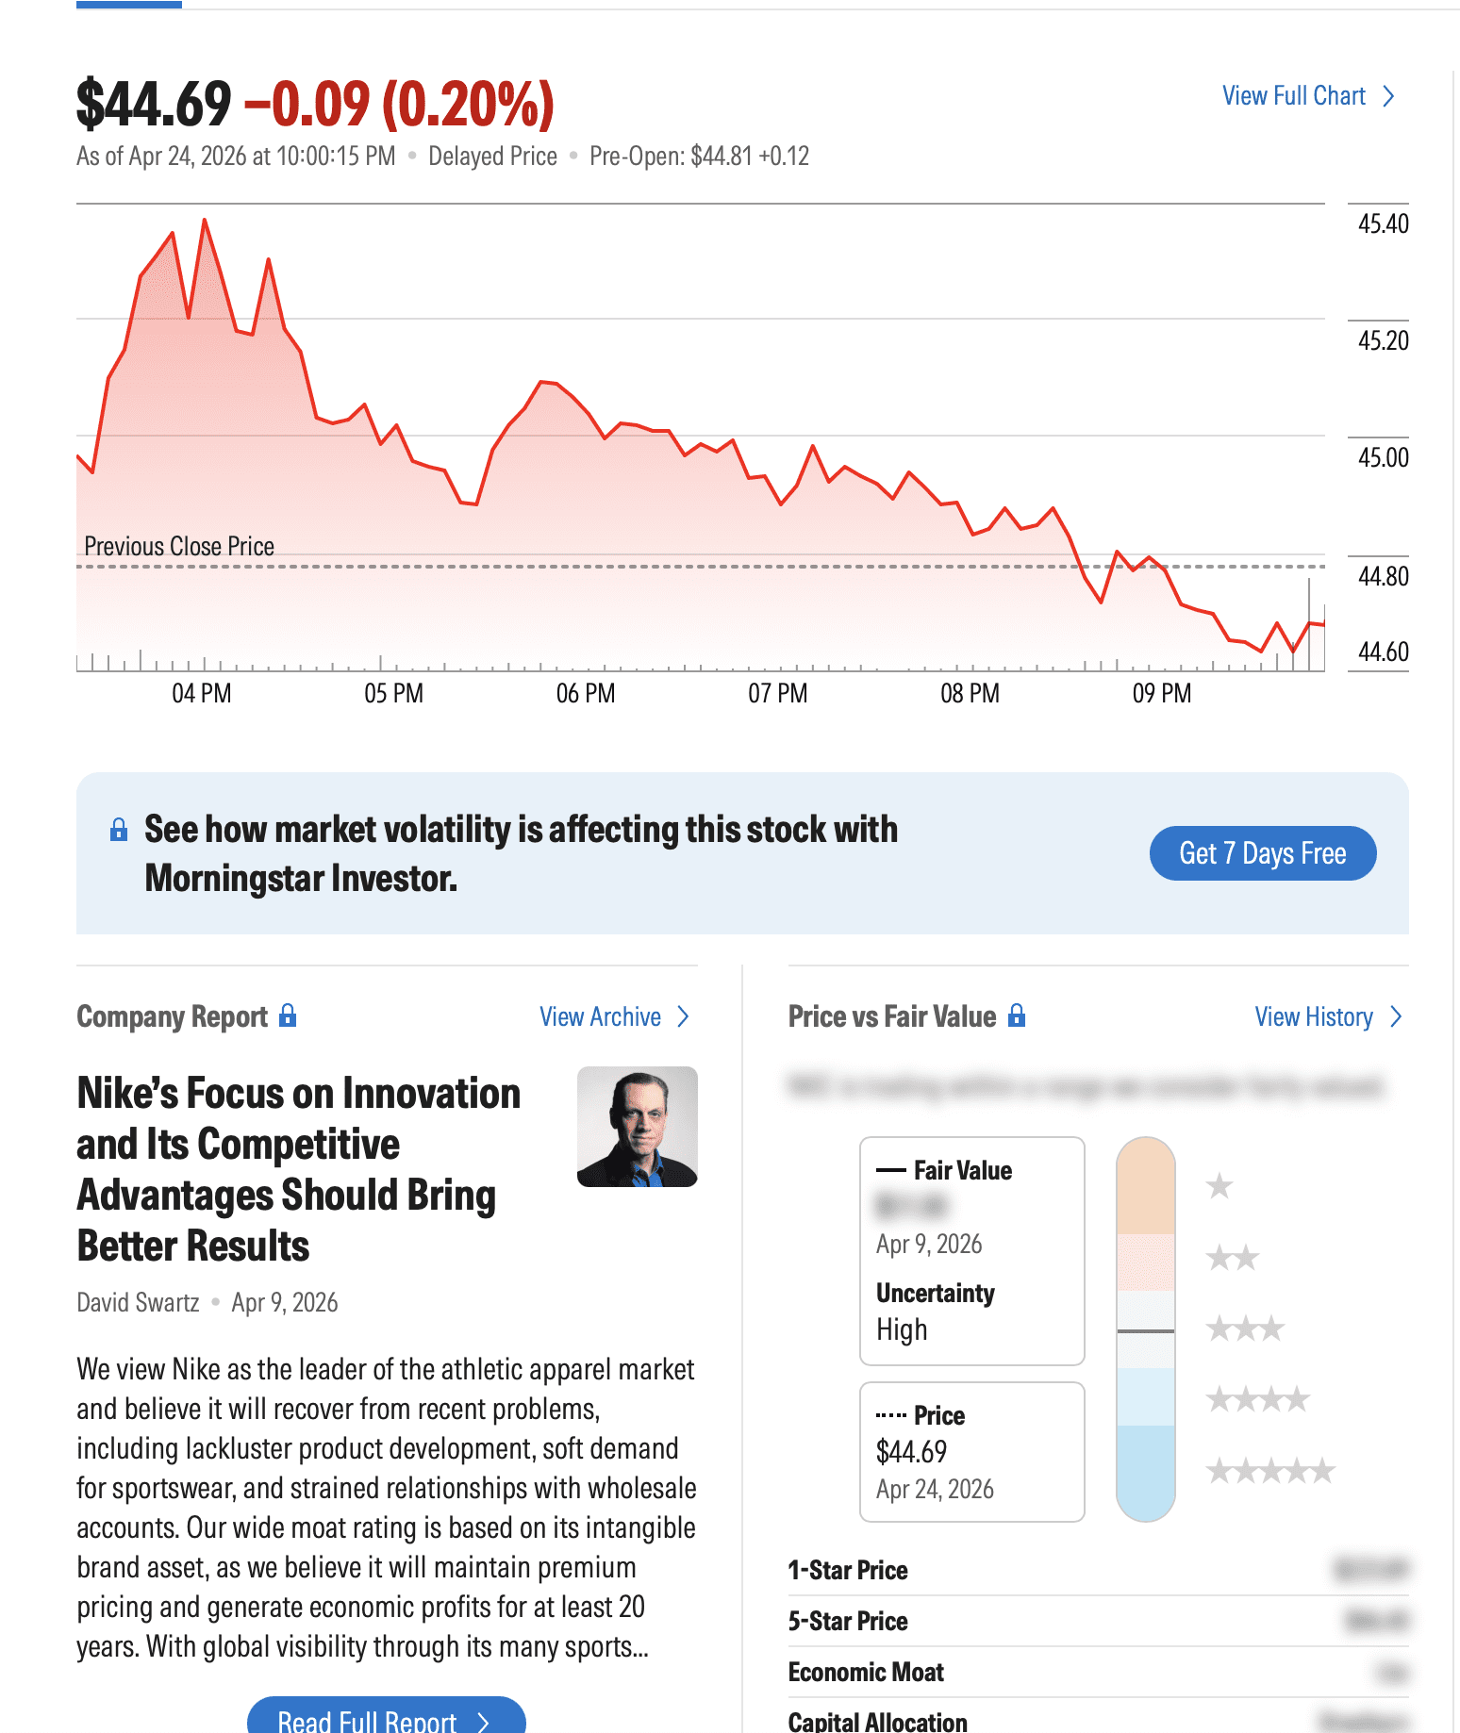Click the chevron arrow next to View Archive
Viewport: 1460px width, 1733px height.
[684, 1016]
